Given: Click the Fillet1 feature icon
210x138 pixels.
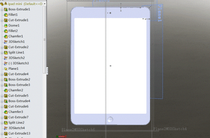Looking at the screenshot, I should point(6,15).
